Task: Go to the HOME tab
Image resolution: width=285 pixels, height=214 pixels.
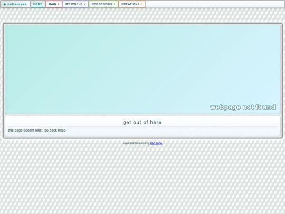Action: coord(38,4)
